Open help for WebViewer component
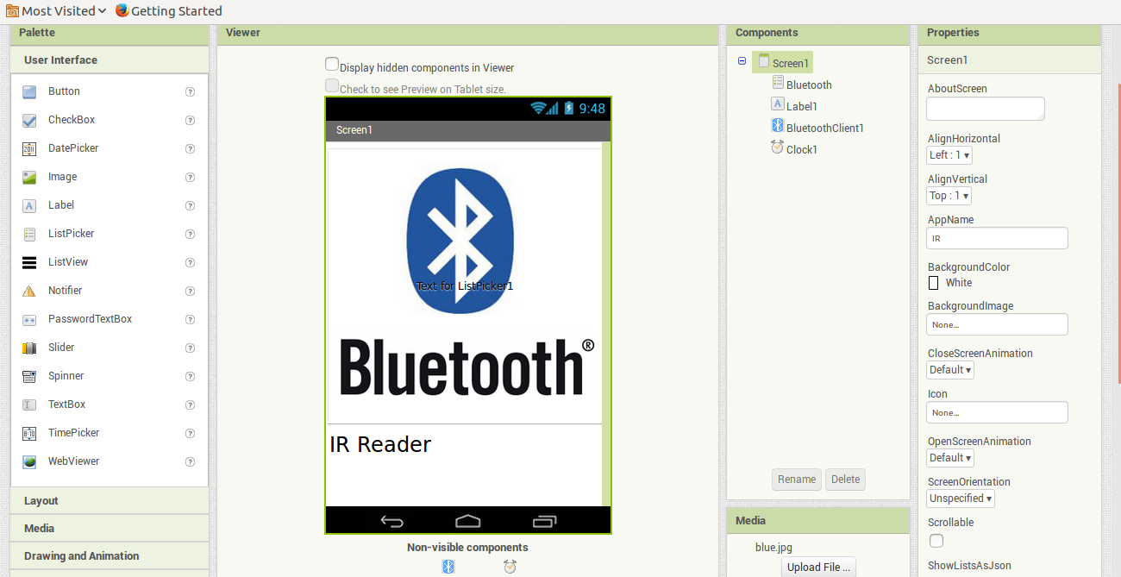 pyautogui.click(x=190, y=461)
